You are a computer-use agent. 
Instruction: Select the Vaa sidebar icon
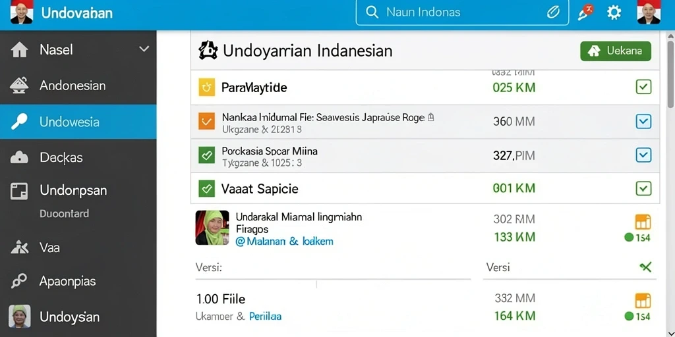[19, 247]
